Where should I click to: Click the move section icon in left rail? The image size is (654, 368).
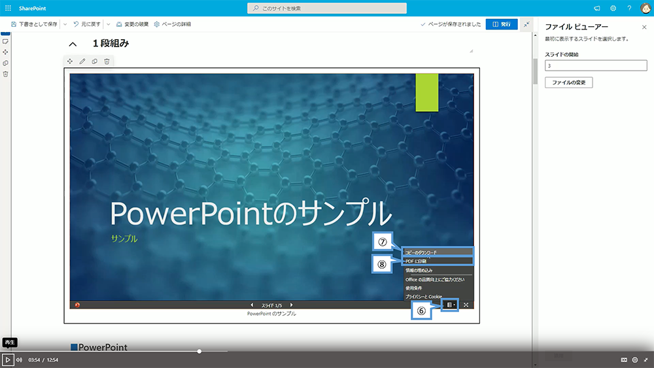click(5, 52)
